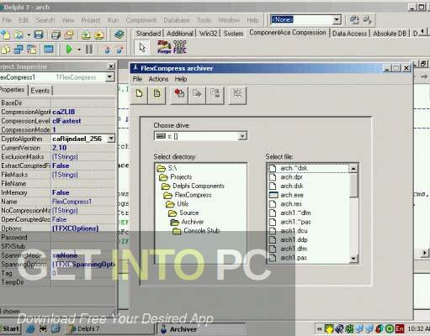Screen dimensions: 430x336
Task: Open the desktop combo box showing <None>
Action: (x=305, y=19)
